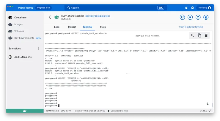Click the Extensions heading

(x=15, y=48)
